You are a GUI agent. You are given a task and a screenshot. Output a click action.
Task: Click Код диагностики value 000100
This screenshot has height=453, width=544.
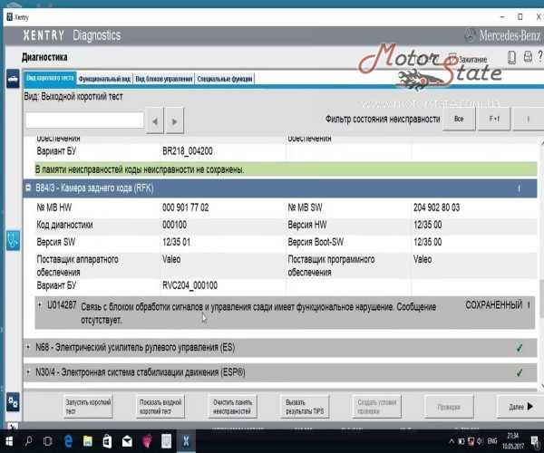tap(174, 225)
